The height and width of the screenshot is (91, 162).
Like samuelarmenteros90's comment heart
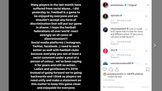tap(146, 64)
